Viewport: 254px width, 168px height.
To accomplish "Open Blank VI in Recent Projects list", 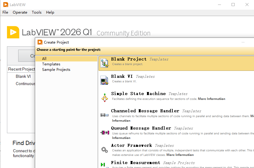I will [x=23, y=76].
